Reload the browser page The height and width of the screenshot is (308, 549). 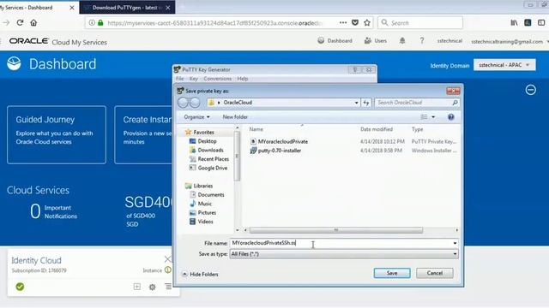20,23
